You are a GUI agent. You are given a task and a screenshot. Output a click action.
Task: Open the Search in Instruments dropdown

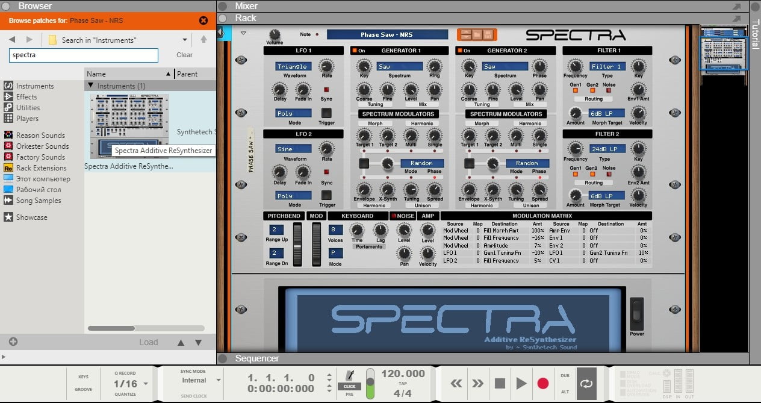pos(185,40)
